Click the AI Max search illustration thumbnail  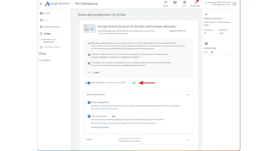(89, 28)
